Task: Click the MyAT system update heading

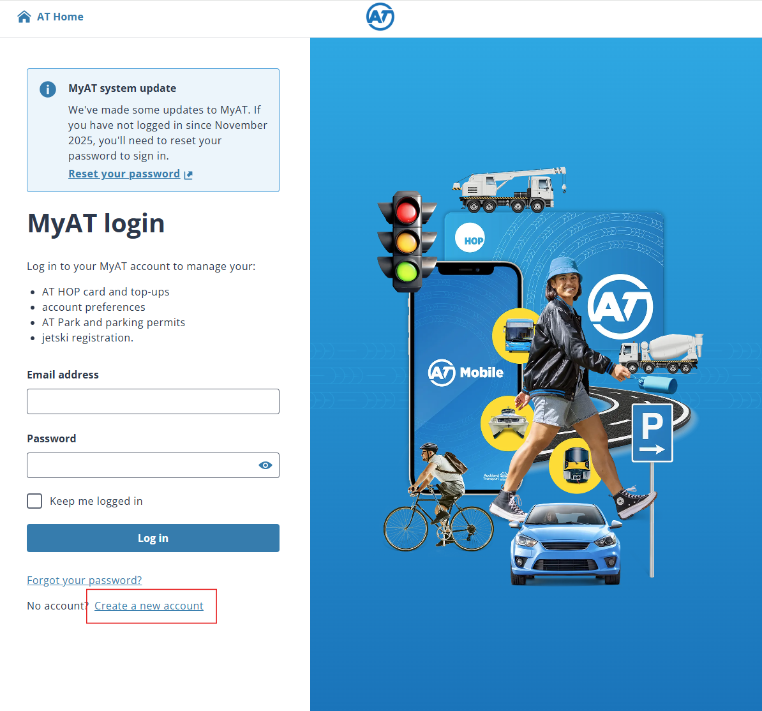Action: (x=123, y=89)
